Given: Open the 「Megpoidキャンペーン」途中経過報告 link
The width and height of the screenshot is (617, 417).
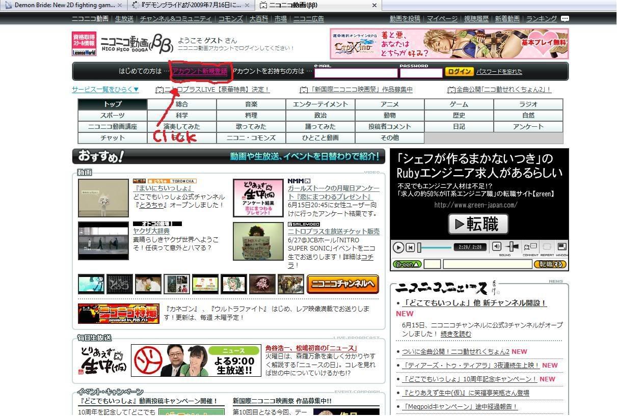Looking at the screenshot, I should click(460, 406).
